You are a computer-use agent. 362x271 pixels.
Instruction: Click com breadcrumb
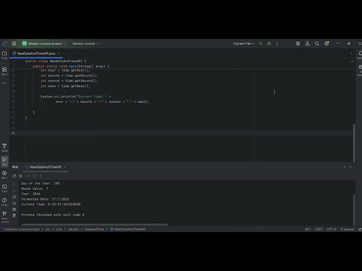(59, 229)
